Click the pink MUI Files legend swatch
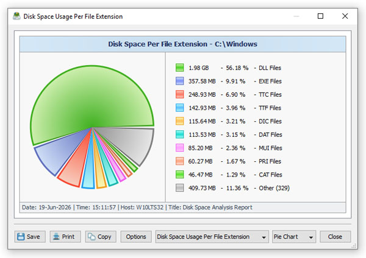The image size is (366, 258). pos(179,148)
